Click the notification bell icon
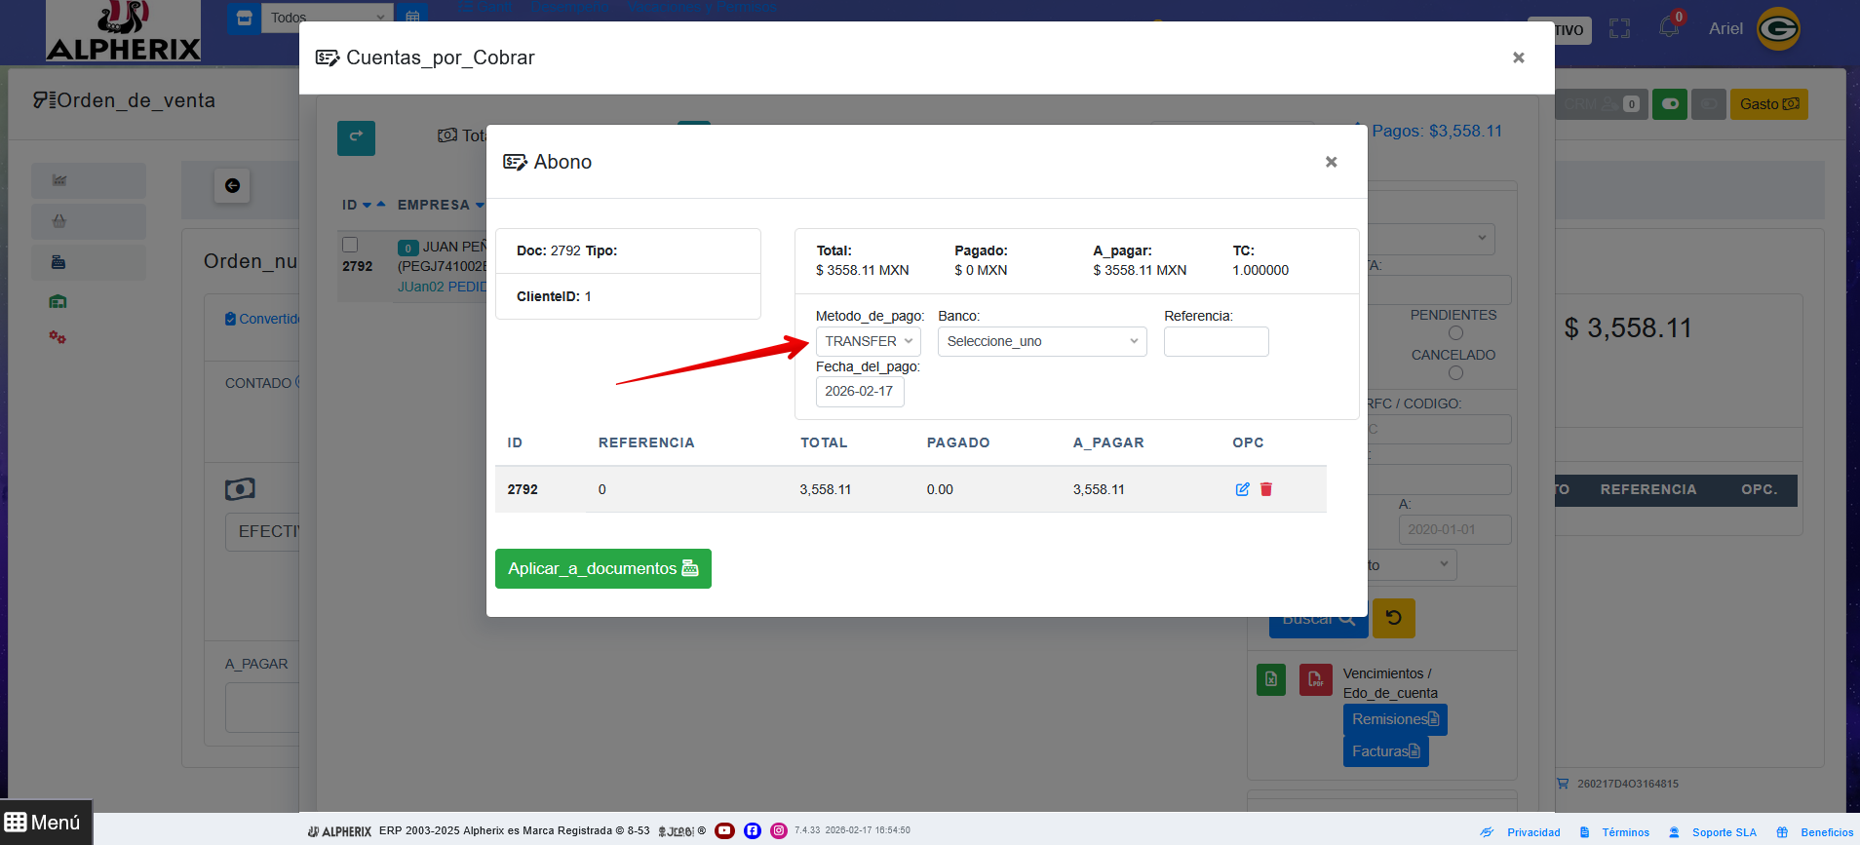This screenshot has height=845, width=1860. 1669,27
